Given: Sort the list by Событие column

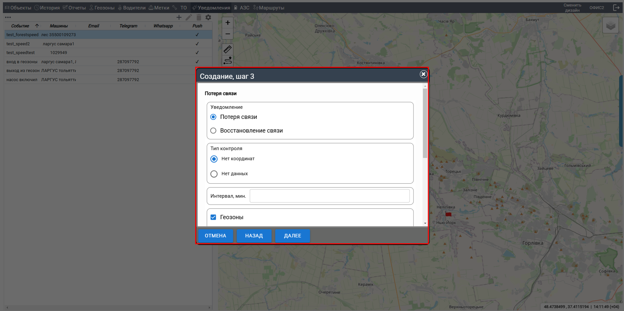Looking at the screenshot, I should point(20,26).
